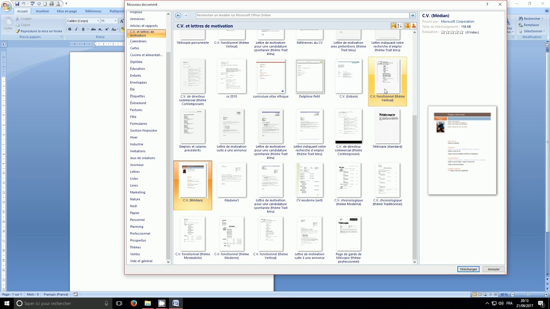Toggle Italic formatting in ribbon
This screenshot has width=550, height=309.
click(76, 29)
